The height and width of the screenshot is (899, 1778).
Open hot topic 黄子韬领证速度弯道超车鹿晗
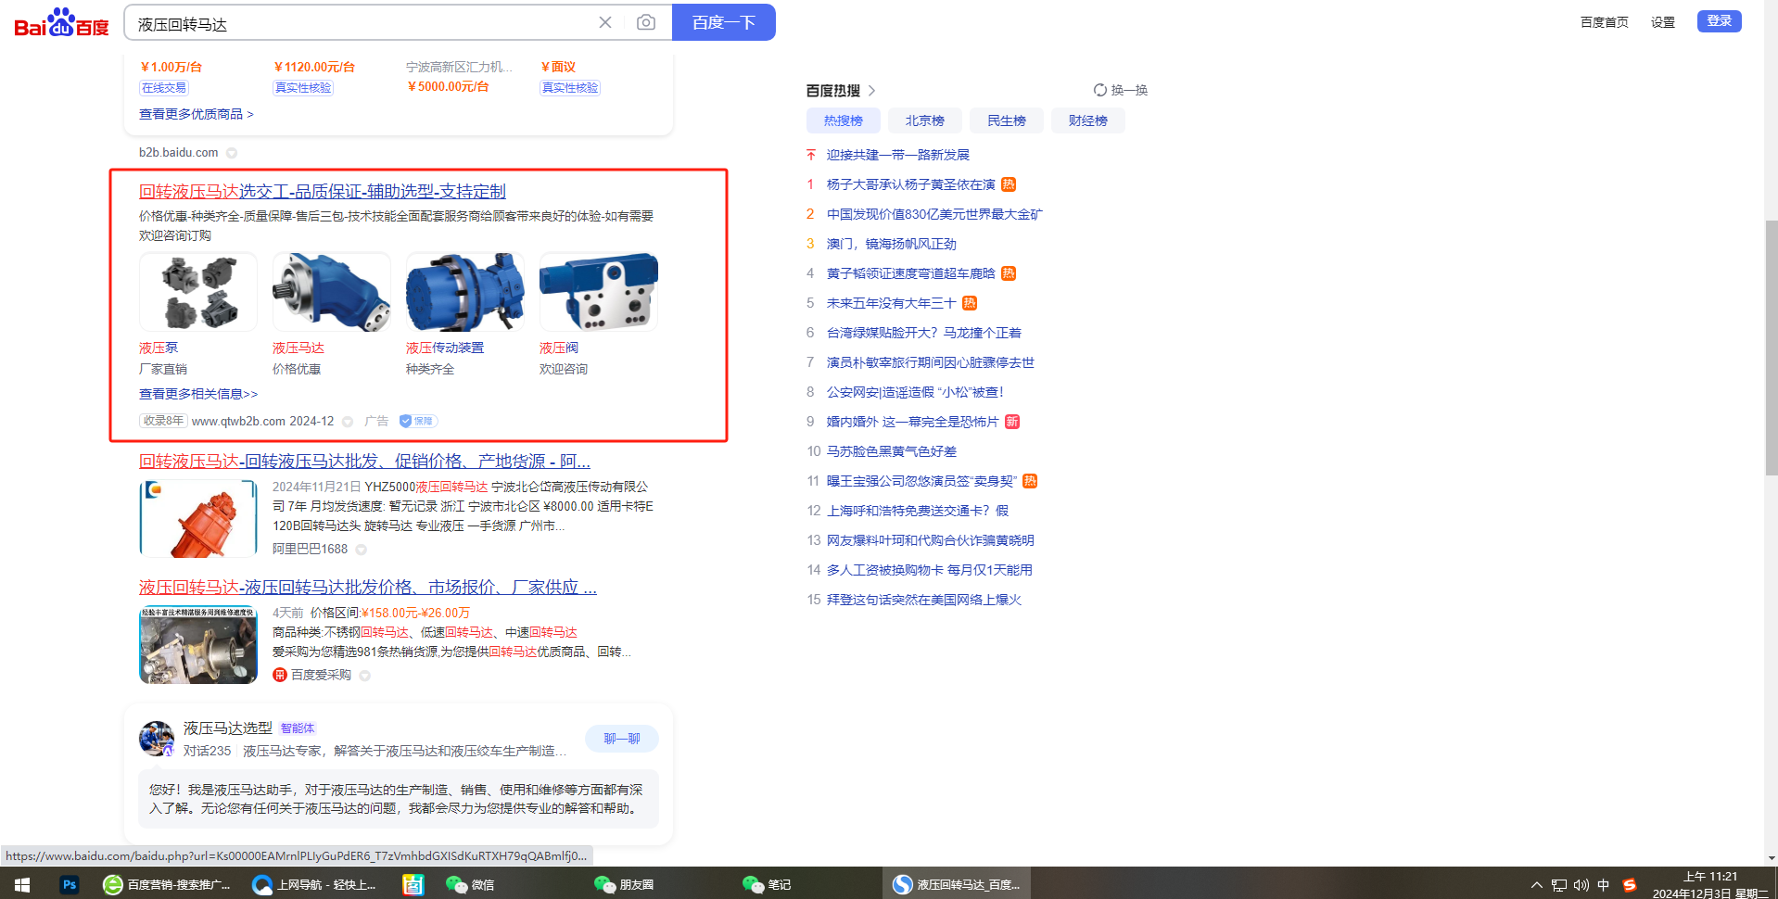[x=911, y=273]
